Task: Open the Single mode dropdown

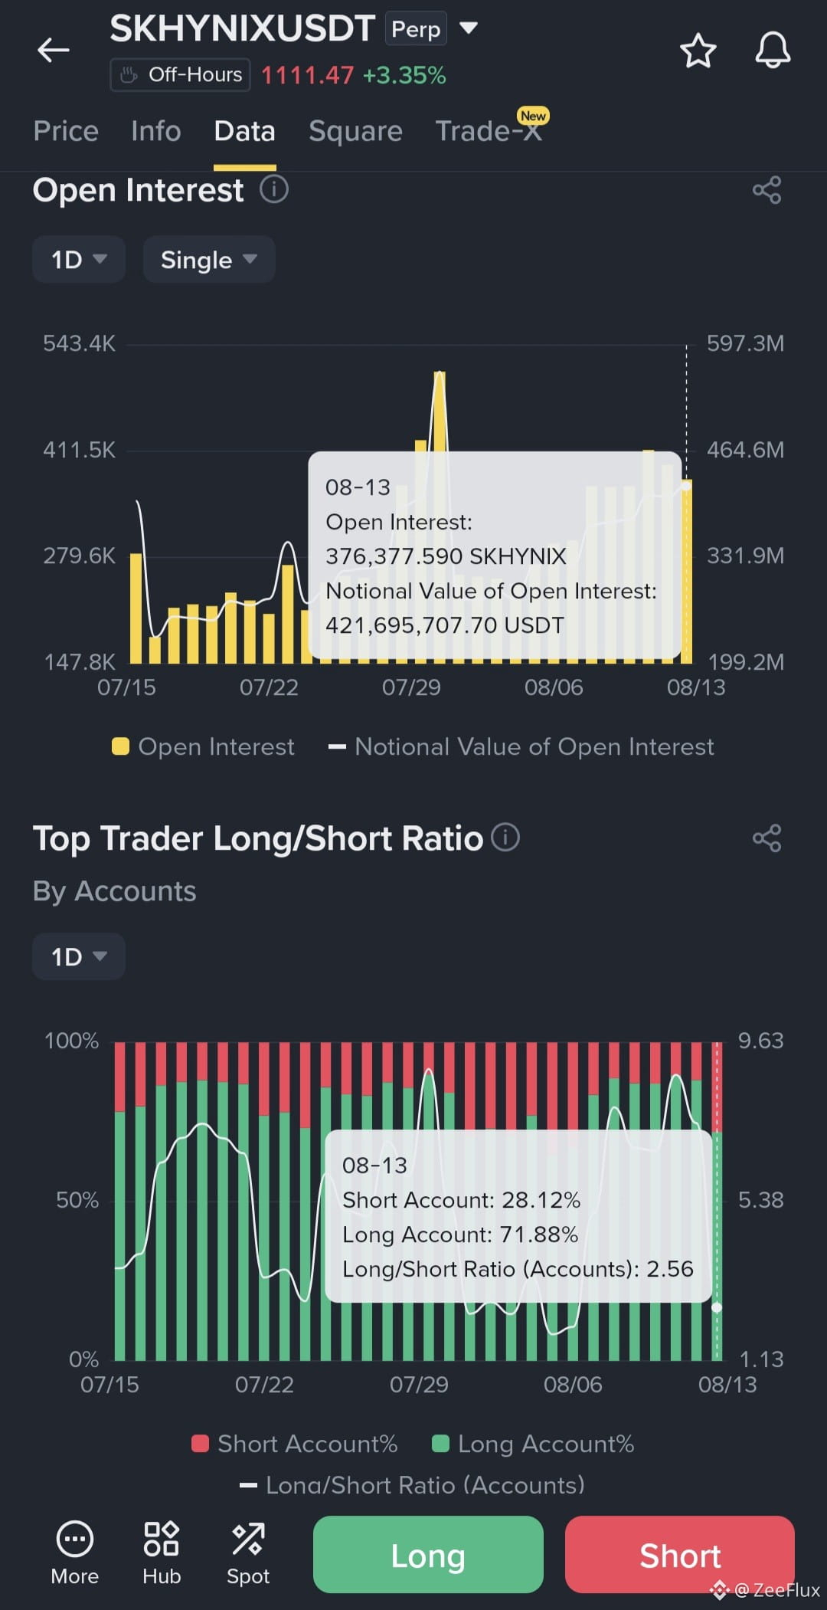Action: (x=209, y=260)
